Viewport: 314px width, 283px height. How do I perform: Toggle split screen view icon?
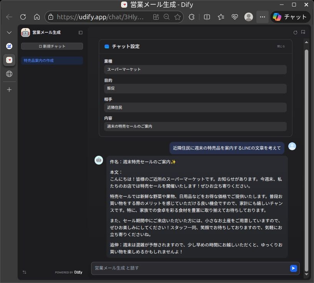point(207,17)
